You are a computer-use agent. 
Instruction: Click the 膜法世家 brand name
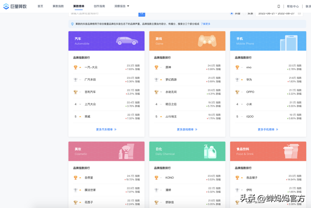click(90, 190)
